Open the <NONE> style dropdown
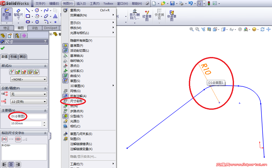Screen dimensions: 272x168 [28, 79]
